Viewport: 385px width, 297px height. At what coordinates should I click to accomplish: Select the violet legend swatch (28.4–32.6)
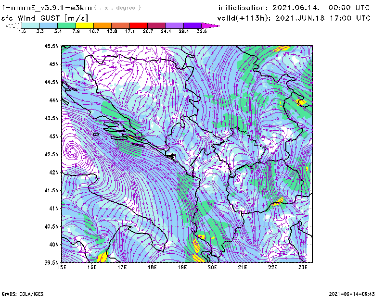pos(192,25)
